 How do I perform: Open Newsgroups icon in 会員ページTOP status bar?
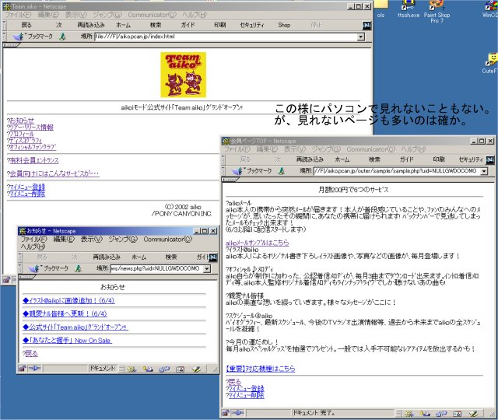coord(441,413)
